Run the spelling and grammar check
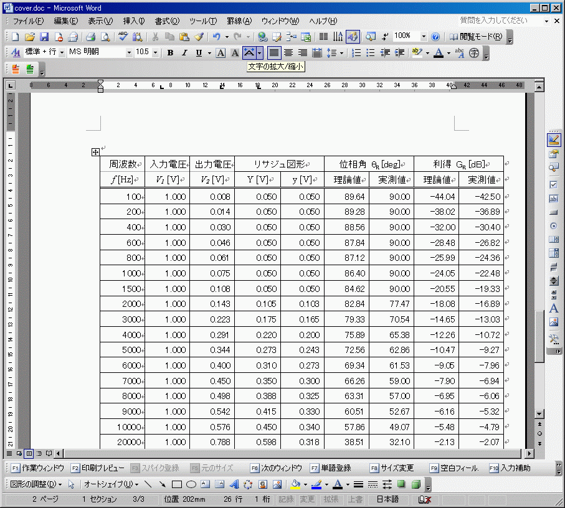 (x=123, y=37)
